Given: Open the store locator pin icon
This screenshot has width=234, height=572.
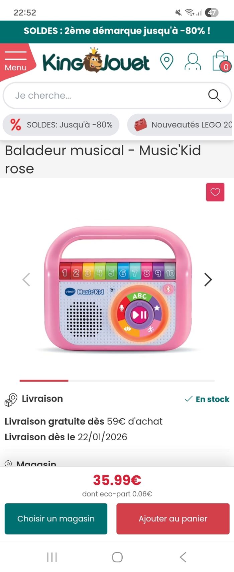Looking at the screenshot, I should (x=166, y=62).
